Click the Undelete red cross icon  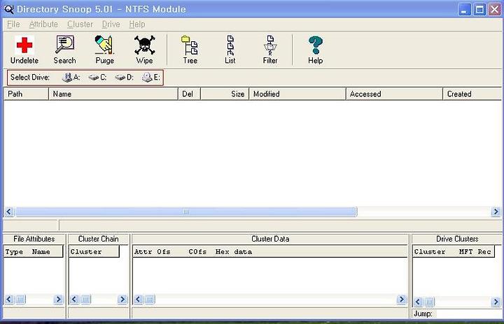(24, 45)
